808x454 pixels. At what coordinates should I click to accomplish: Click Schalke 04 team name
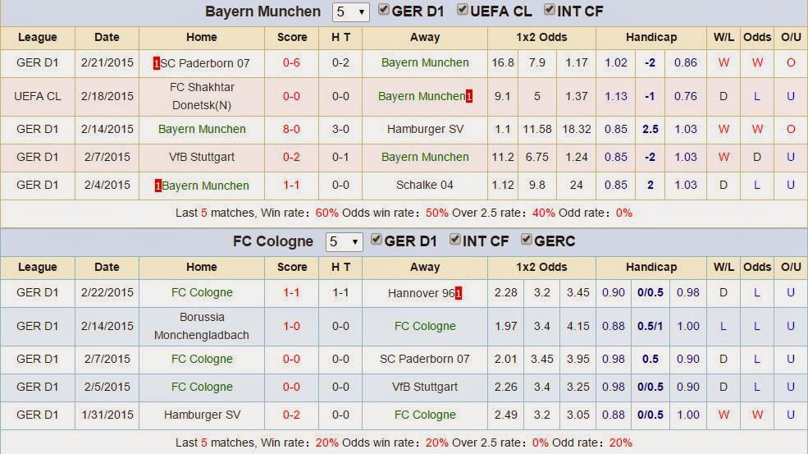pyautogui.click(x=424, y=186)
